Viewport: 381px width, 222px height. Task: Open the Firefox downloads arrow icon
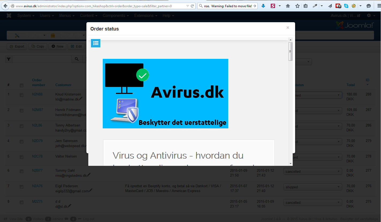click(x=263, y=6)
